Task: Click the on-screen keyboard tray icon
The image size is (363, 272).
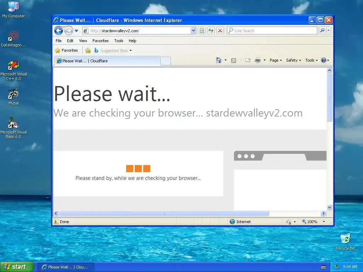Action: pyautogui.click(x=323, y=267)
